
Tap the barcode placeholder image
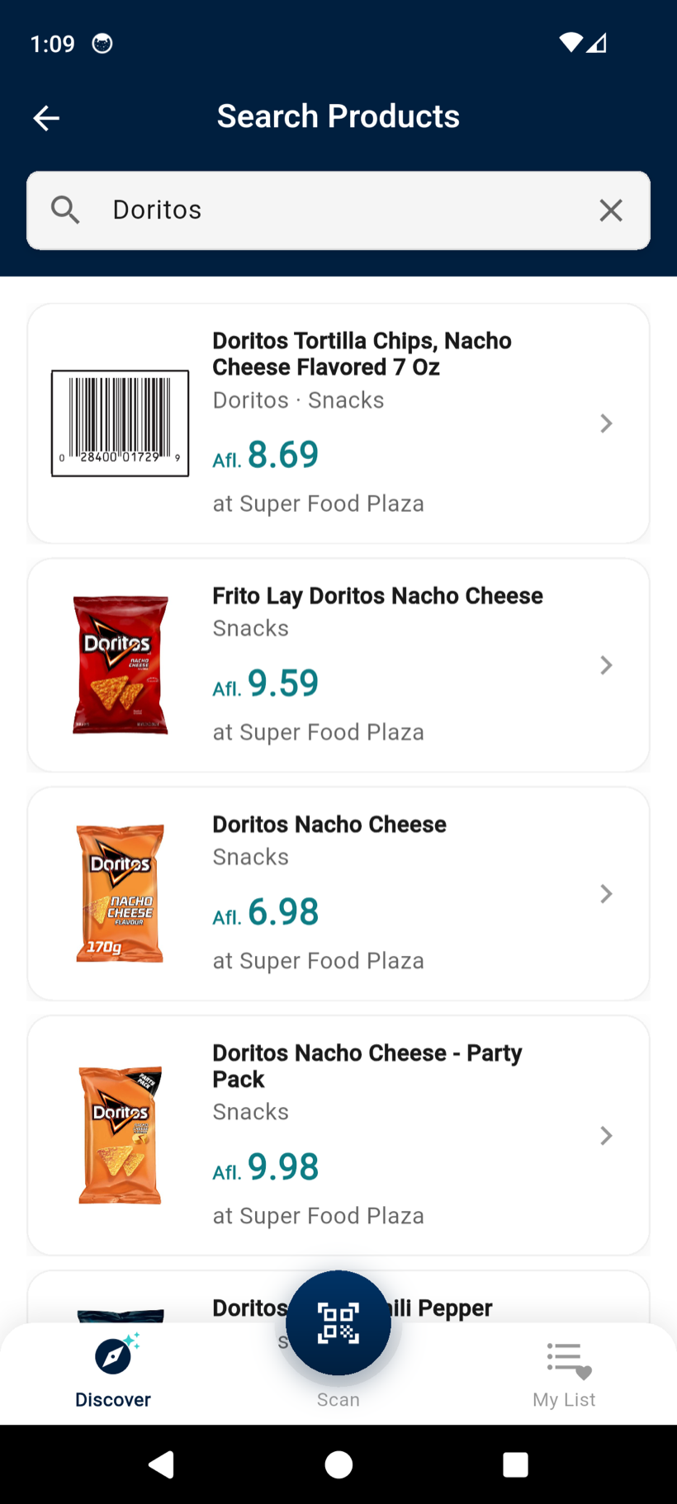121,423
